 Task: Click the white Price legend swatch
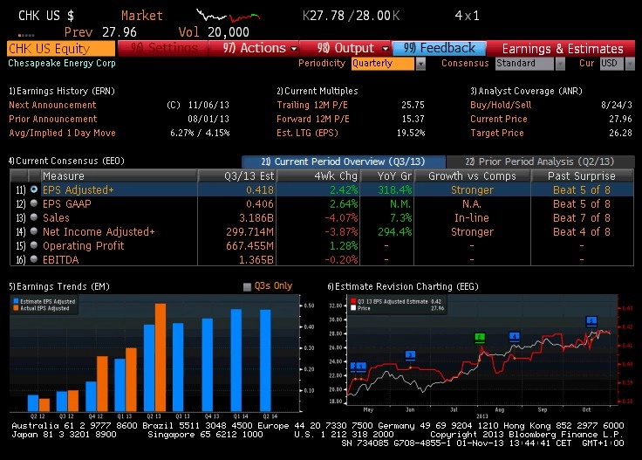[353, 308]
